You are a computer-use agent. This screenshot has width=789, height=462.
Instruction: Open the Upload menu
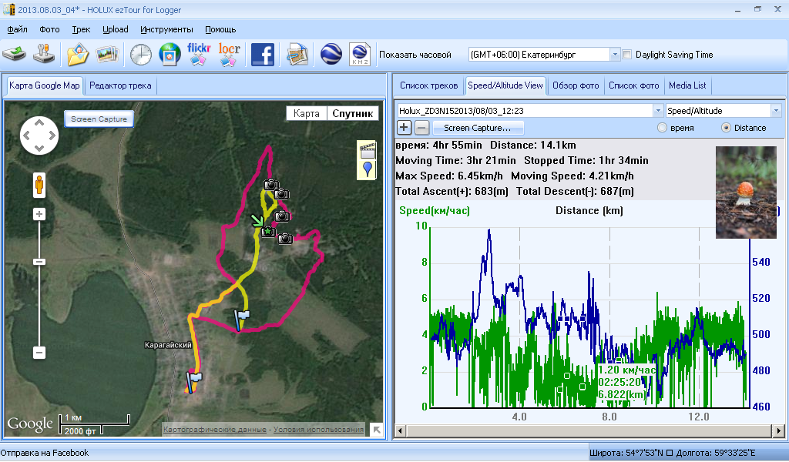tap(116, 29)
